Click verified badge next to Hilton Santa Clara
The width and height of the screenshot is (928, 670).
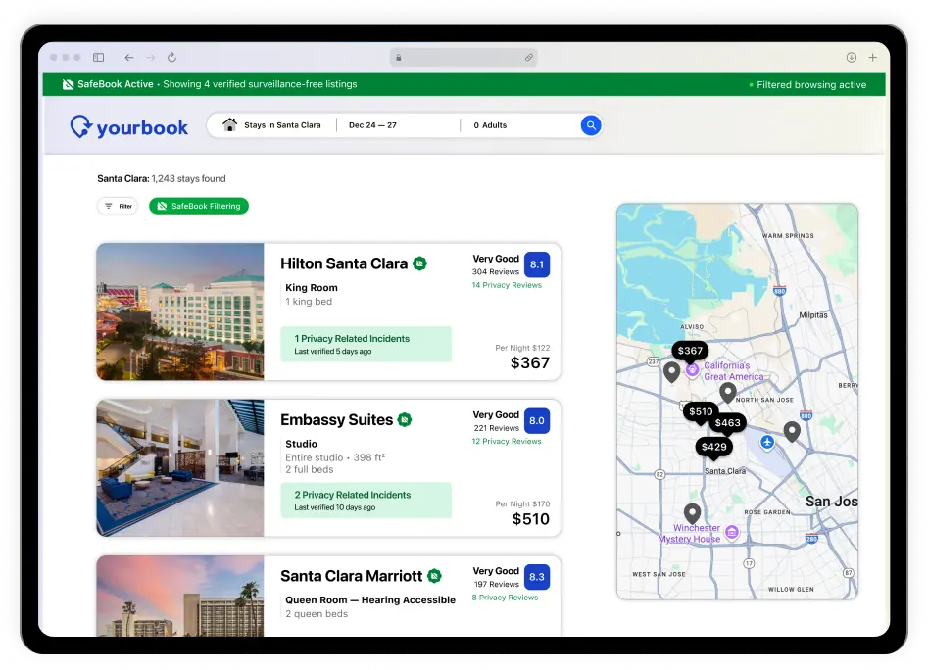click(x=419, y=263)
